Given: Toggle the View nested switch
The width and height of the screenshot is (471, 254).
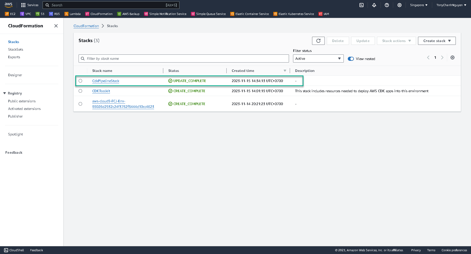Looking at the screenshot, I should [351, 59].
